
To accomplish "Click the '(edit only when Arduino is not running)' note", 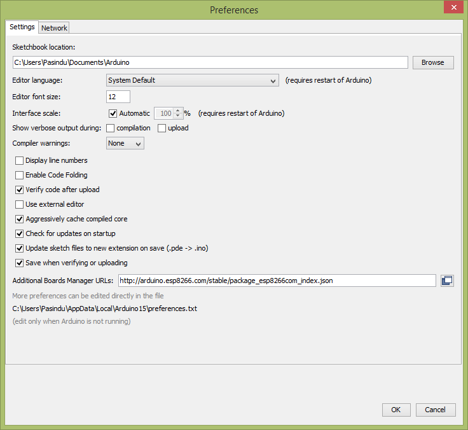I will pyautogui.click(x=72, y=321).
